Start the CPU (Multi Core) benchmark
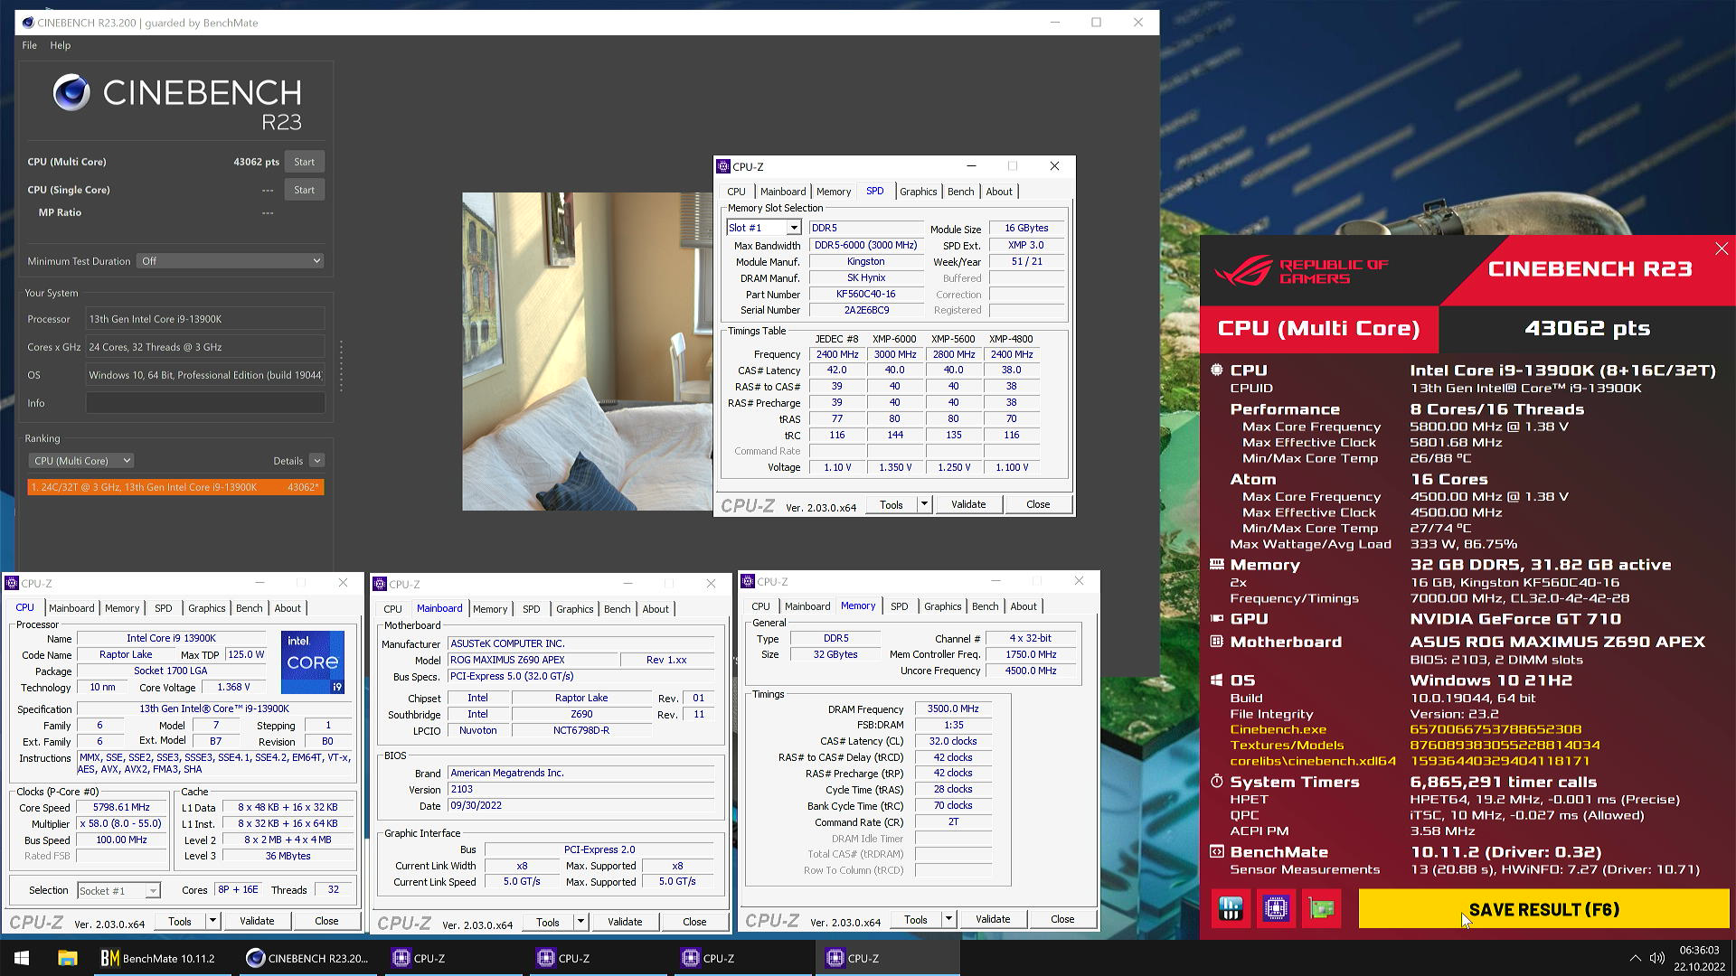Viewport: 1736px width, 976px height. coord(304,162)
